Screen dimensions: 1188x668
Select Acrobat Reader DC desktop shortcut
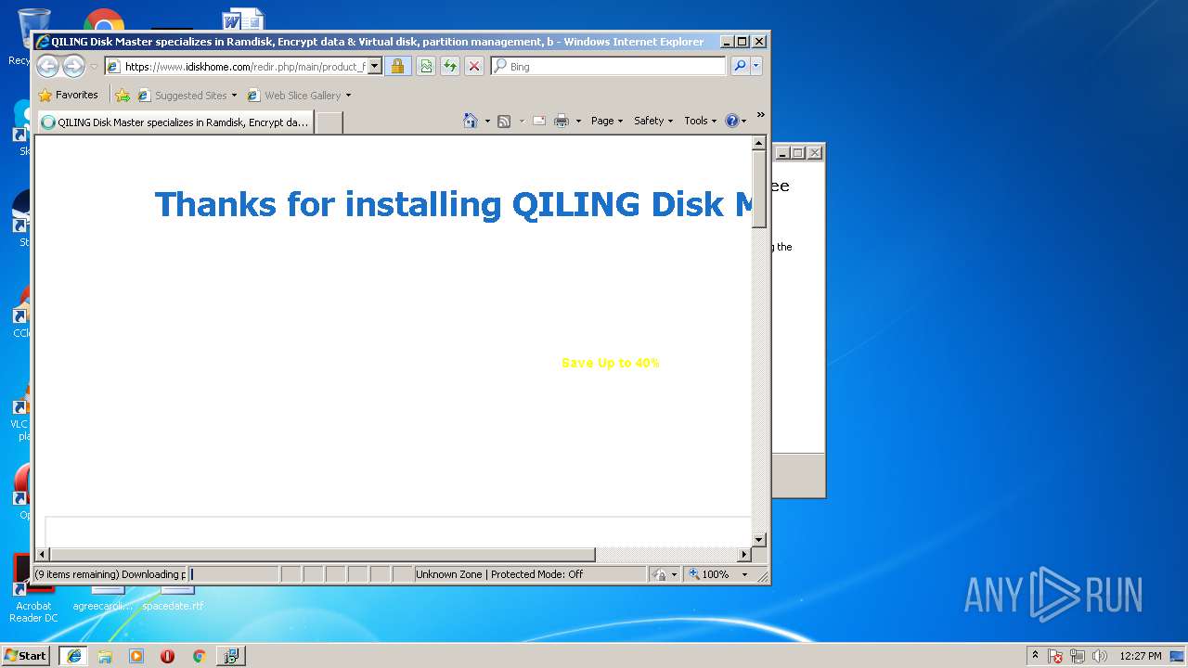pos(33,587)
